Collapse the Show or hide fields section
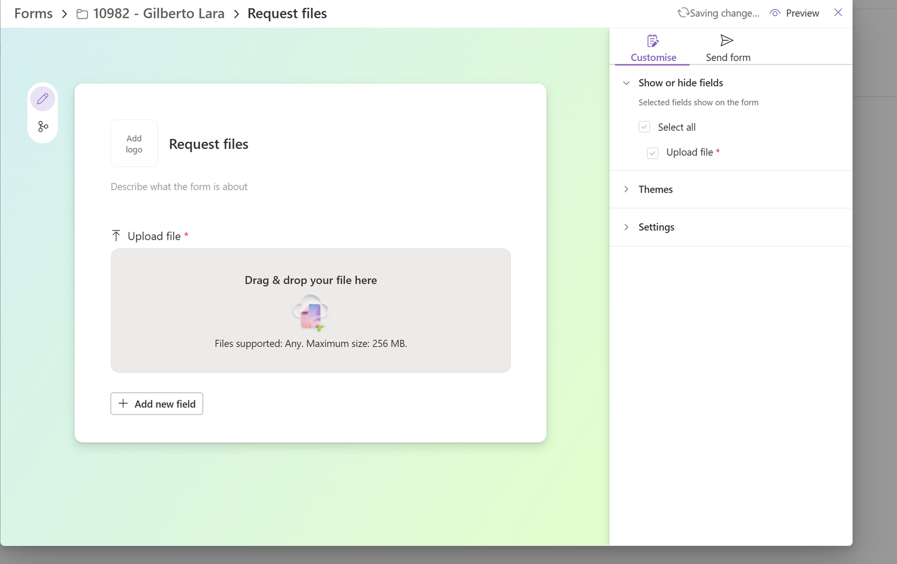This screenshot has height=564, width=897. [626, 83]
